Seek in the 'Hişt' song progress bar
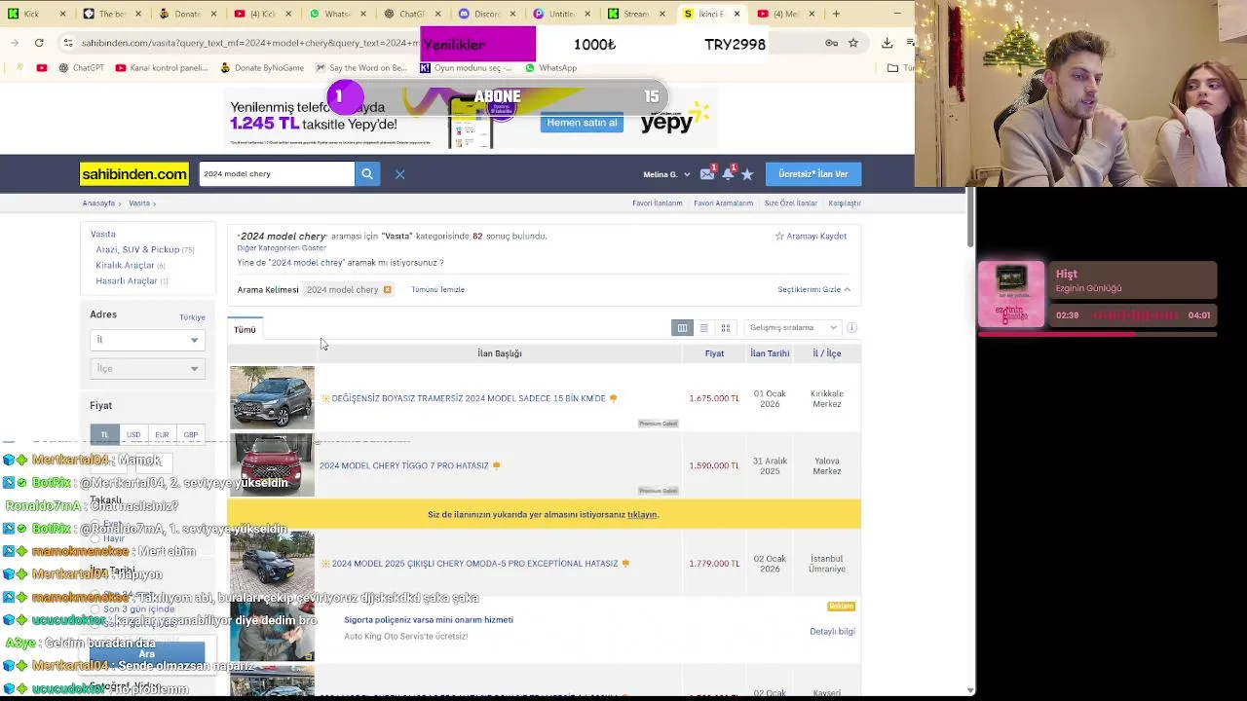Viewport: 1247px width, 701px height. point(1097,334)
